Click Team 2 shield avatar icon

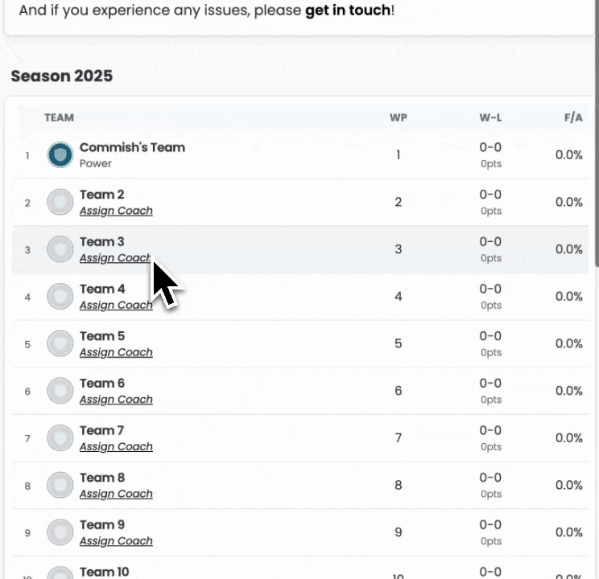tap(60, 203)
